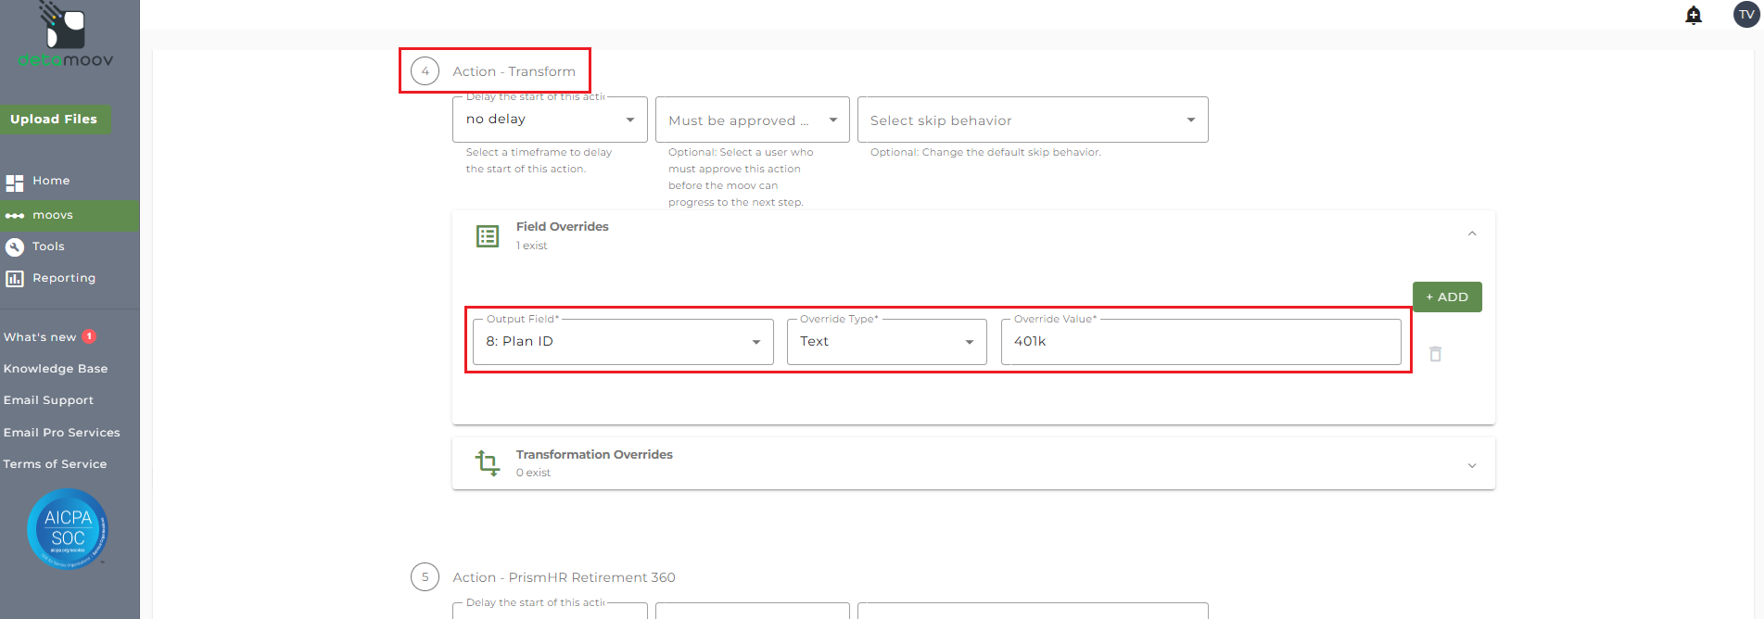Open the Must be approved dropdown
The image size is (1764, 619).
pyautogui.click(x=752, y=120)
